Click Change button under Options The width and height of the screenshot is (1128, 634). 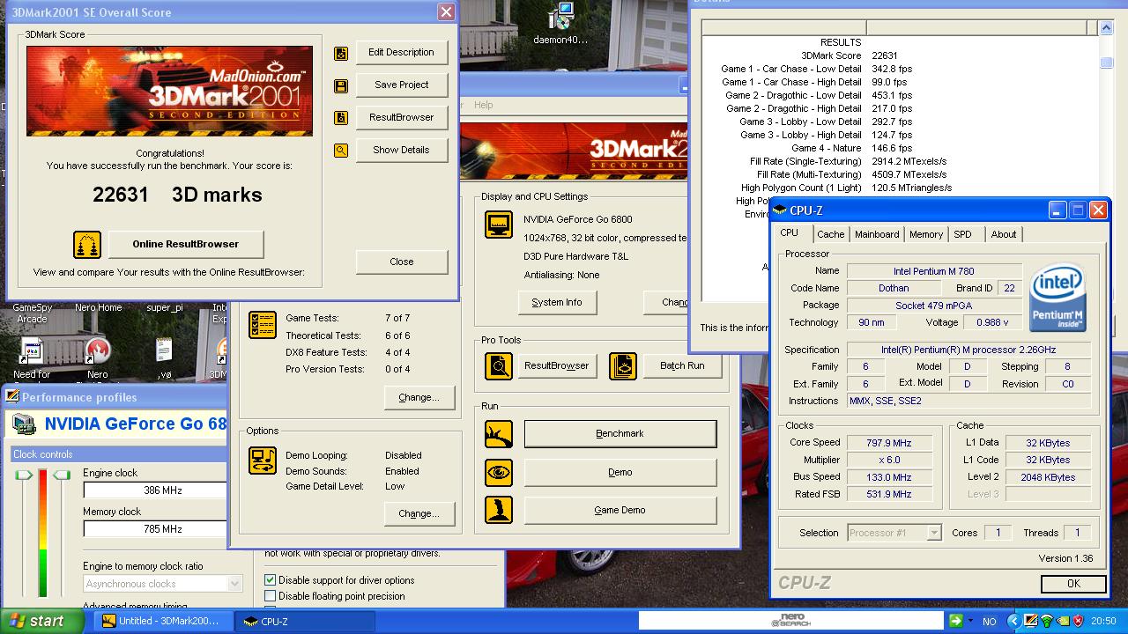[419, 514]
